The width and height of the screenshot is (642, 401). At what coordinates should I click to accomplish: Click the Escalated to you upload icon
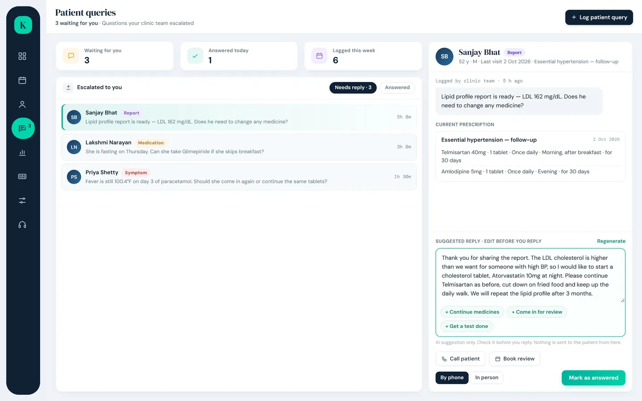click(x=68, y=87)
